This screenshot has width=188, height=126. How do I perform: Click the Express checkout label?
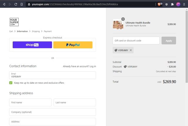point(53,38)
